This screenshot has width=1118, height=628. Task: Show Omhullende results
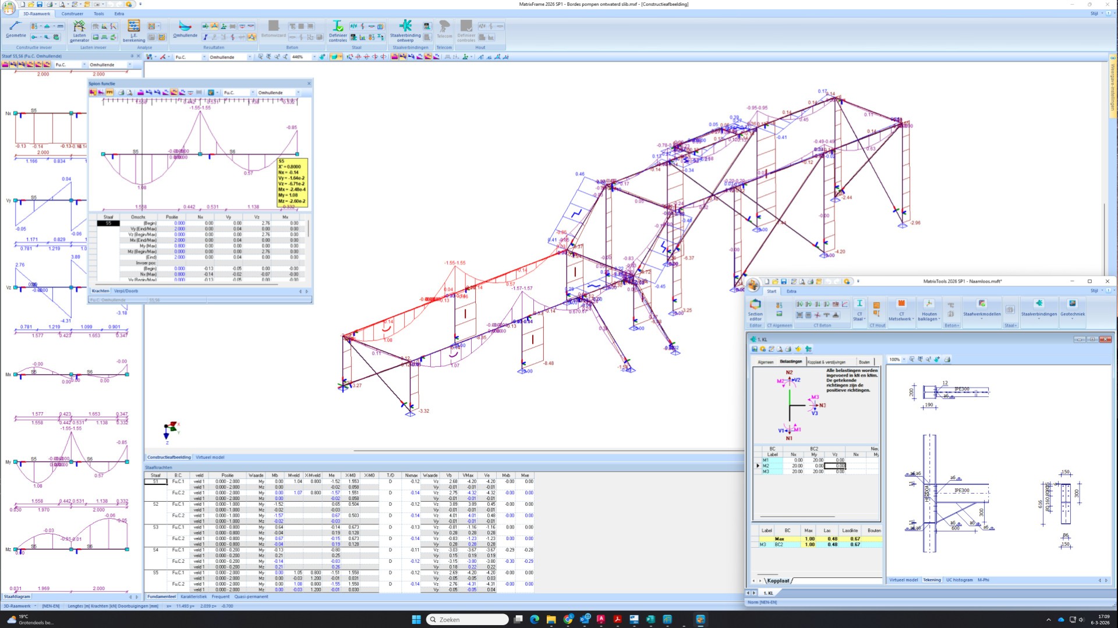click(185, 30)
